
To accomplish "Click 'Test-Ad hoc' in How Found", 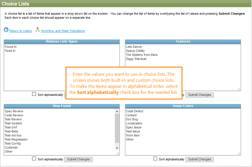I will (x=13, y=135).
